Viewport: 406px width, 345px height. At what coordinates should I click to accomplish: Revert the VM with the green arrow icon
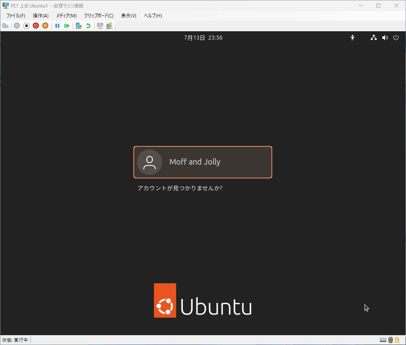coord(88,26)
